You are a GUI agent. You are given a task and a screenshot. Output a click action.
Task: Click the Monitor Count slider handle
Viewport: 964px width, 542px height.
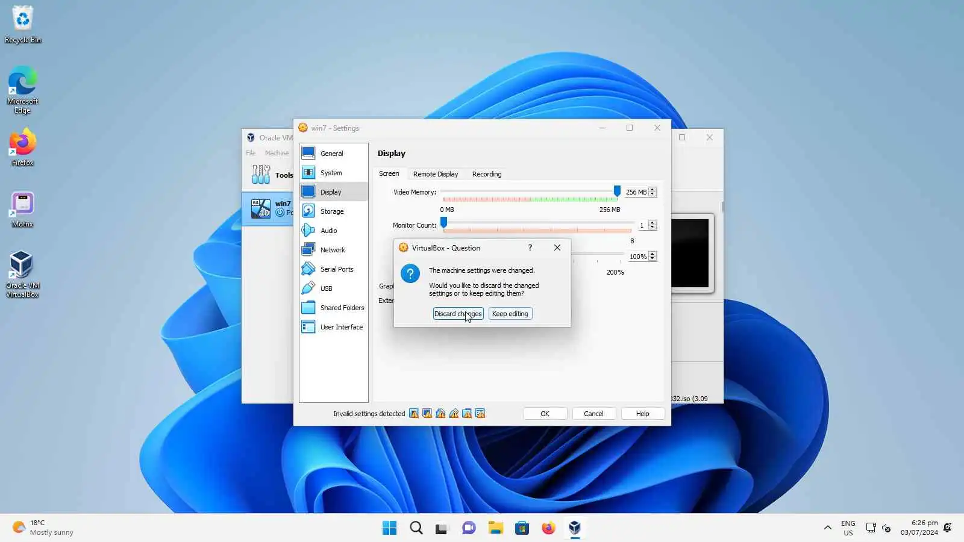[444, 223]
